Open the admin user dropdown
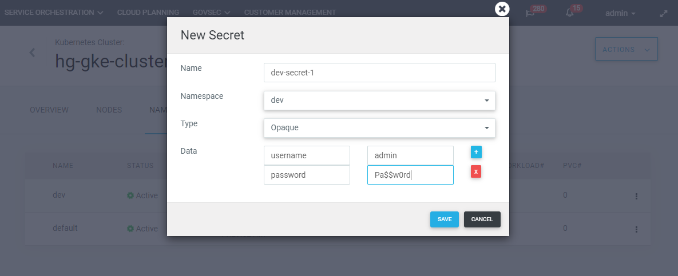The height and width of the screenshot is (276, 678). click(620, 13)
